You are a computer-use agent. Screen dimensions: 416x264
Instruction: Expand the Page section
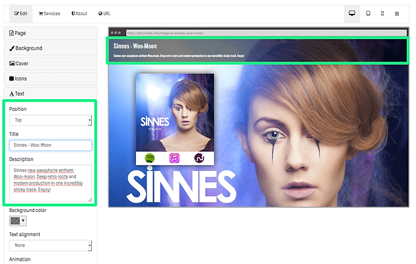click(50, 33)
